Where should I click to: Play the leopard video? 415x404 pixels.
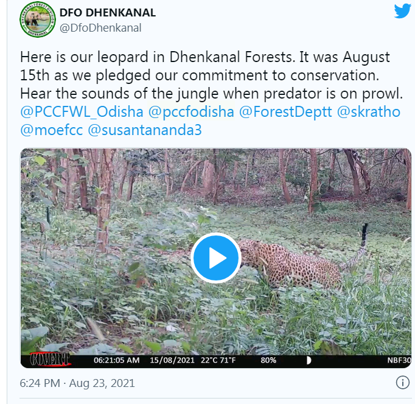click(x=215, y=258)
